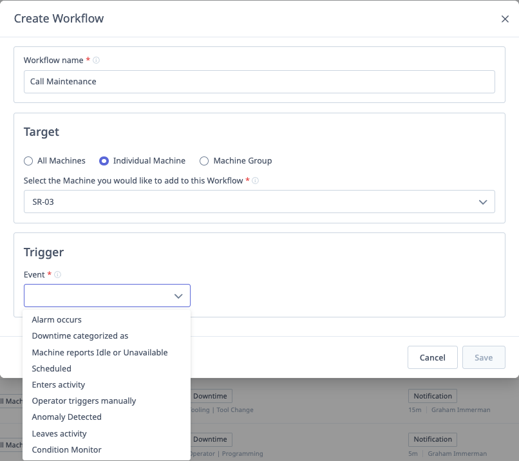Image resolution: width=519 pixels, height=461 pixels.
Task: Click the Downtime badge near Operator Programming
Action: pos(211,439)
